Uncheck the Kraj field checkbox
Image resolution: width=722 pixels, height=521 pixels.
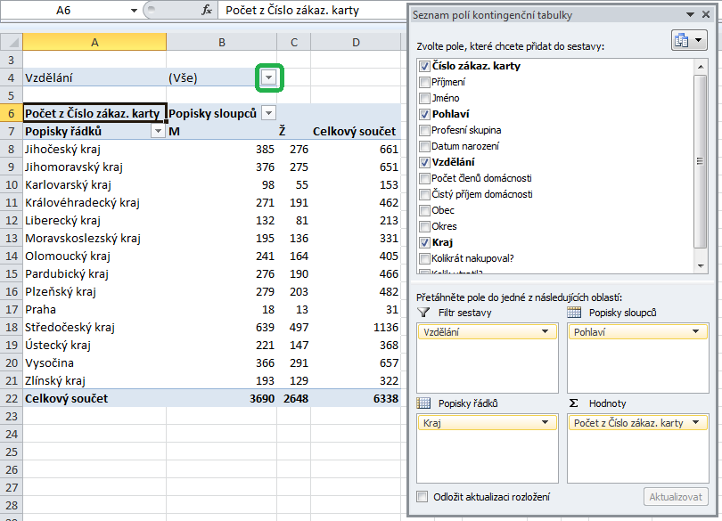pos(424,242)
